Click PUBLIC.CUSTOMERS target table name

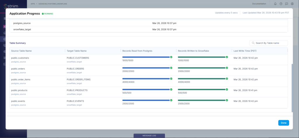tap(78, 58)
